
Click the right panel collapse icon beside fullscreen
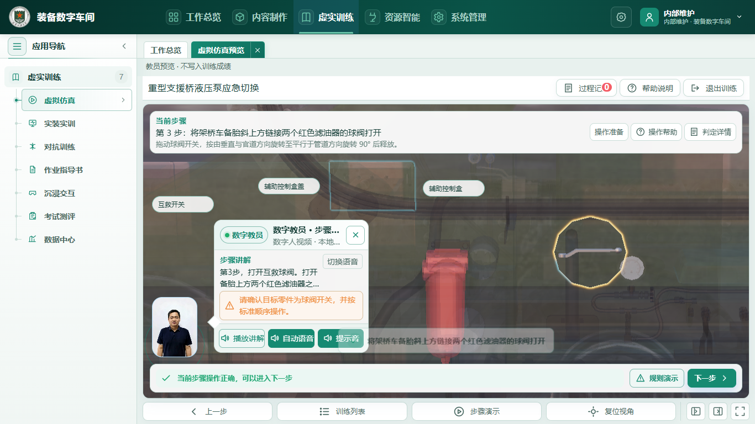click(x=717, y=411)
